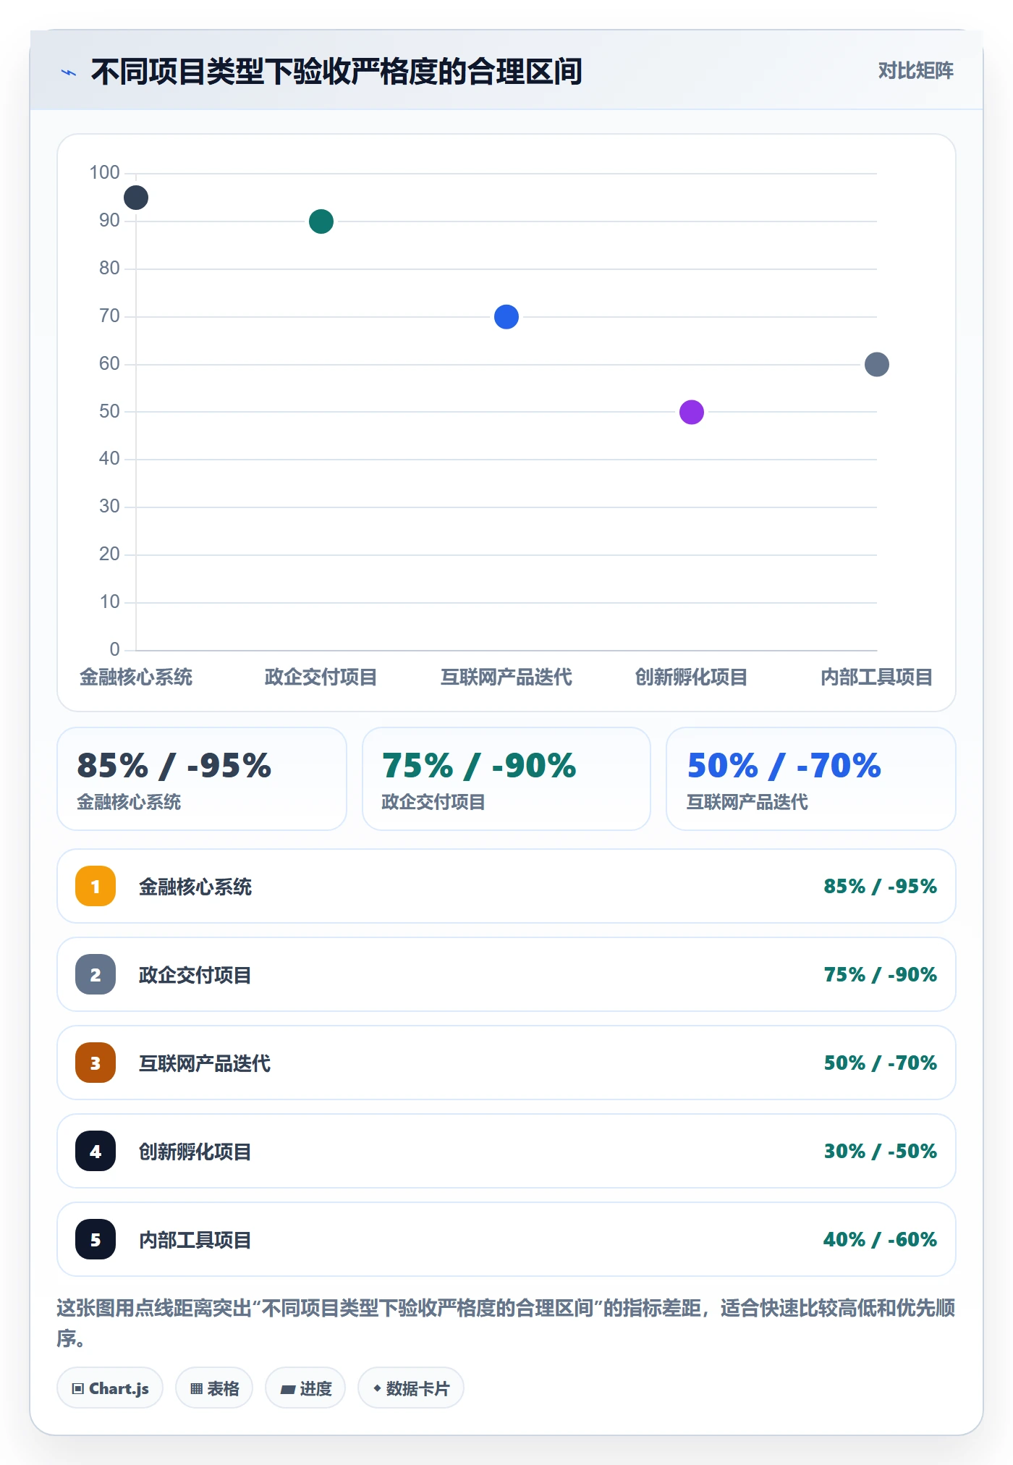This screenshot has width=1013, height=1465.
Task: Click the x-axis label 金融核心系统
Action: 136,677
